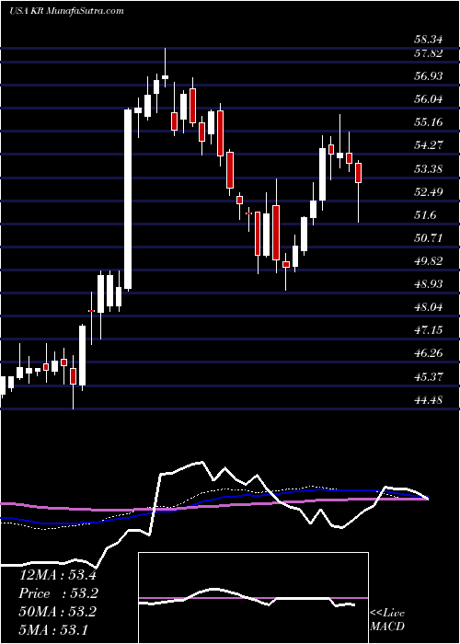
Task: Select the 56.04 price level label
Action: [428, 99]
